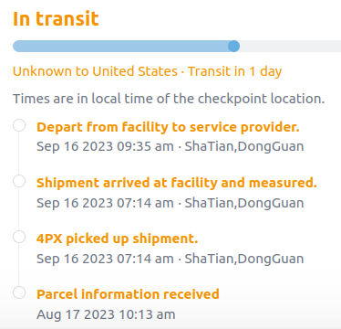Click ShaTian,DongGuan location on the 09:35 entry
Image resolution: width=341 pixels, height=329 pixels.
(244, 146)
